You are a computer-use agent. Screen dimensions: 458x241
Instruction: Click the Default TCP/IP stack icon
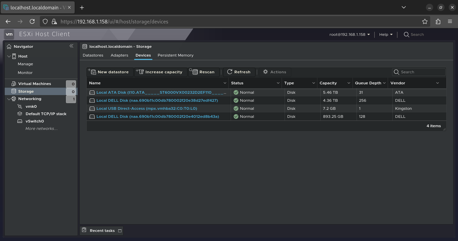(x=20, y=114)
